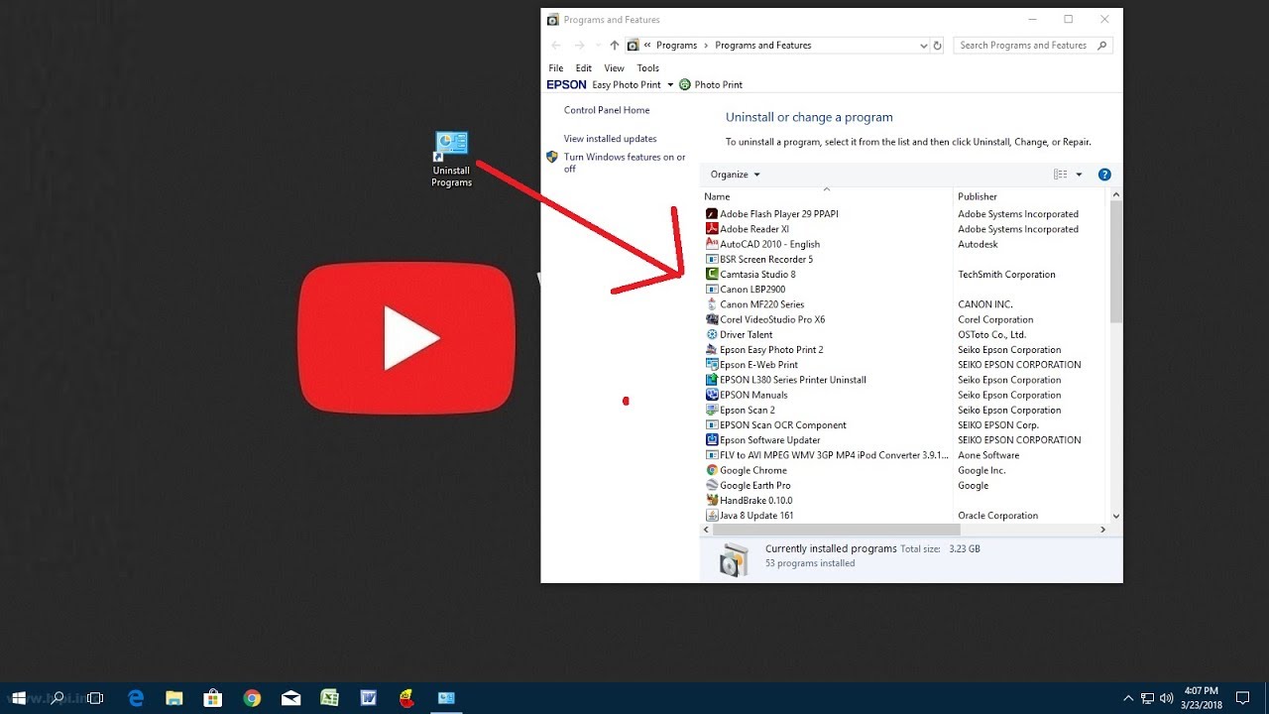The image size is (1269, 714).
Task: Click the Camtasia Studio 8 icon
Action: (711, 275)
